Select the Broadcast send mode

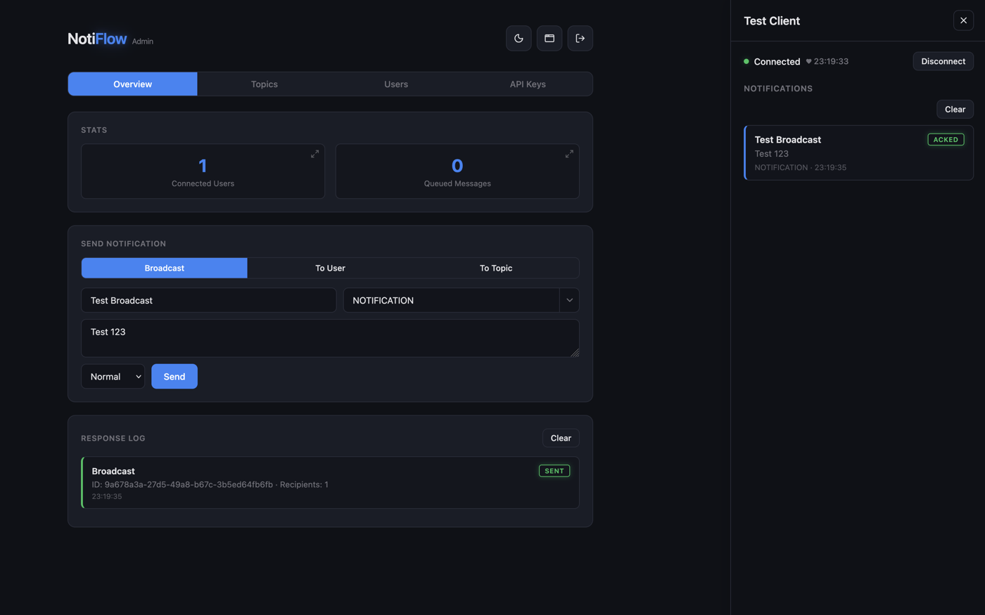(x=165, y=268)
